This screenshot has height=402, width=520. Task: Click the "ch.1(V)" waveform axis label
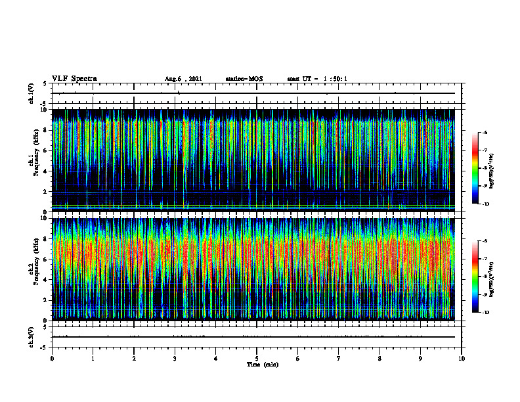[x=31, y=93]
